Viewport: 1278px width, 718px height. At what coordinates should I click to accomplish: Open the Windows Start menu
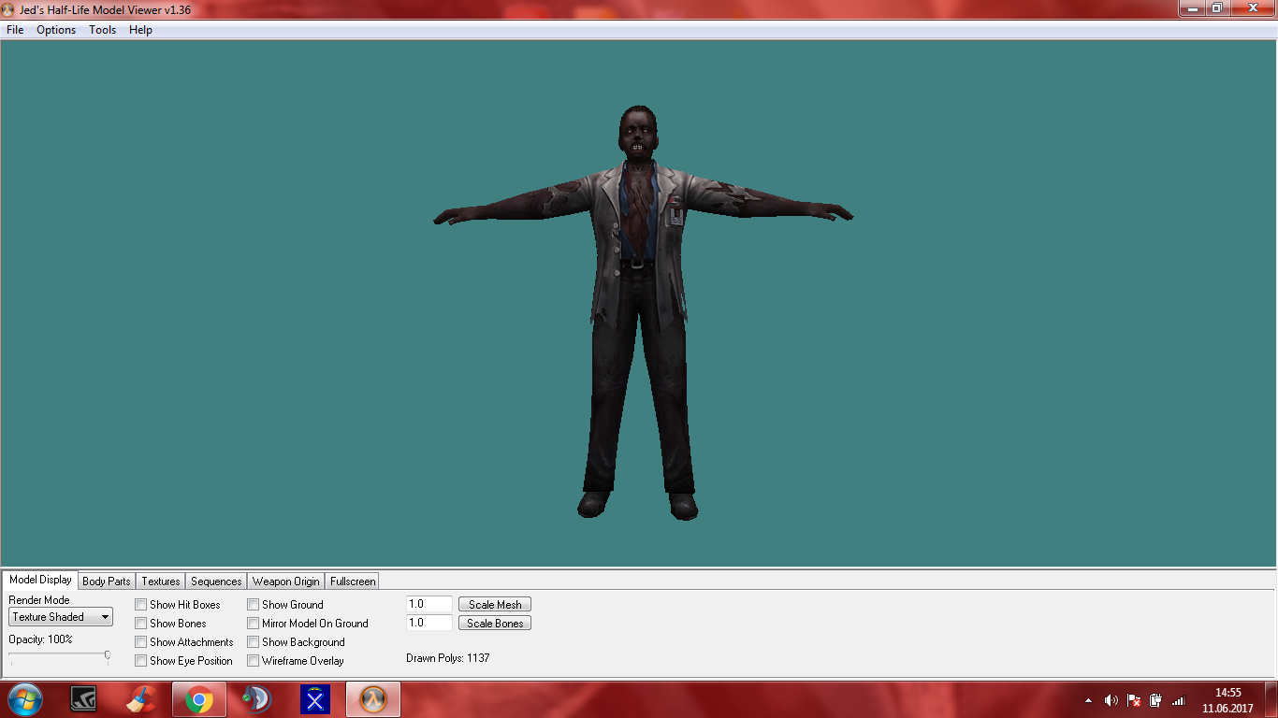25,699
